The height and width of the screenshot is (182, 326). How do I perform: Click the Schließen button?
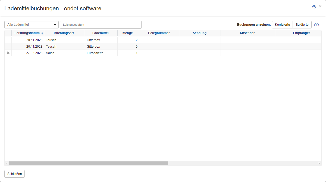click(x=14, y=174)
